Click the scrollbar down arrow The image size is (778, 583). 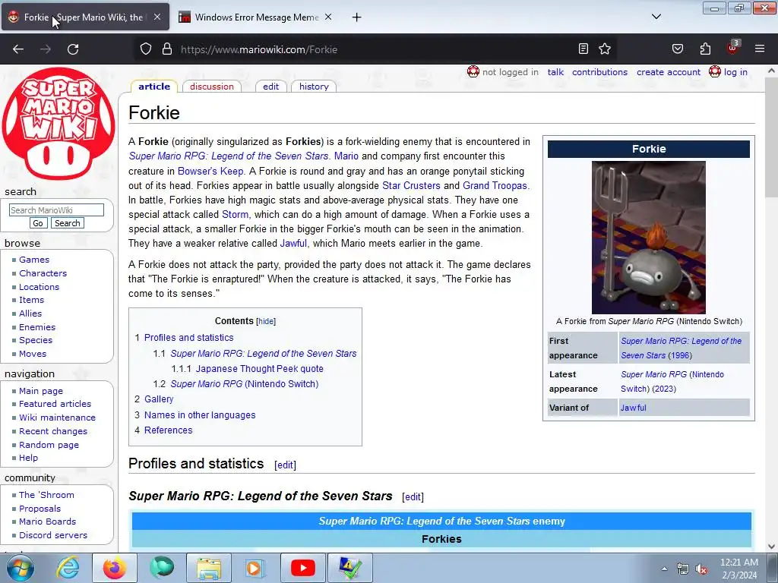pyautogui.click(x=771, y=547)
